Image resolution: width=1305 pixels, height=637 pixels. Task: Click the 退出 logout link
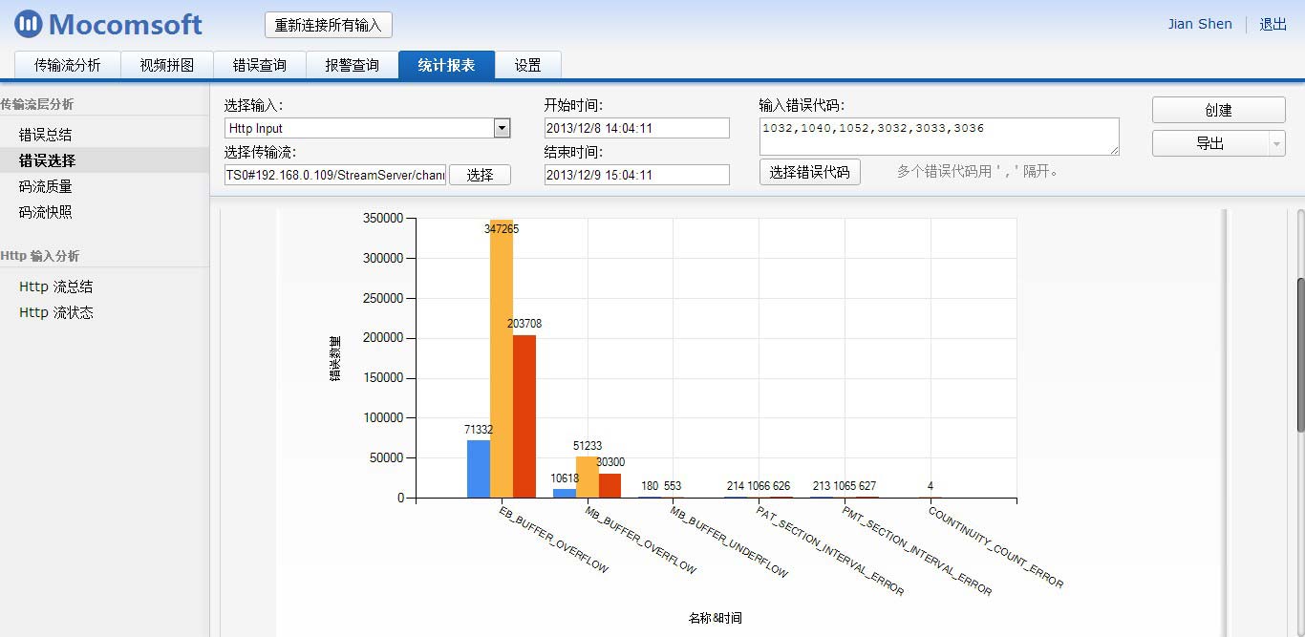(x=1272, y=24)
